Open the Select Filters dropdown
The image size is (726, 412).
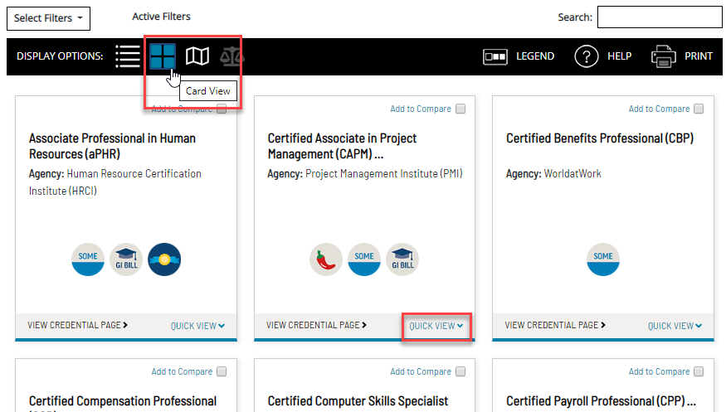click(48, 18)
